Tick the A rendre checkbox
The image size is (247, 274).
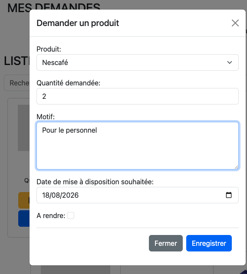(x=71, y=215)
